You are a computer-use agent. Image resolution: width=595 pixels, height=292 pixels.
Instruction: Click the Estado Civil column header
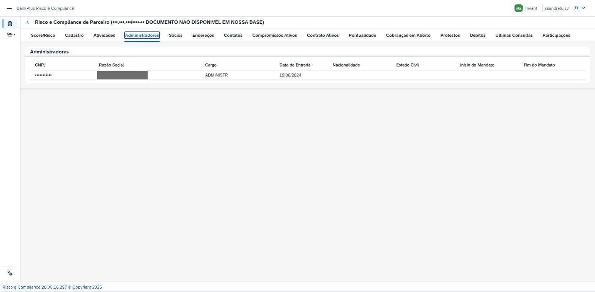click(408, 65)
